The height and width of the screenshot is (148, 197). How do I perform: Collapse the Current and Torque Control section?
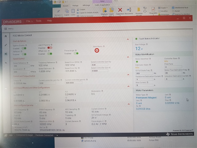click(128, 75)
